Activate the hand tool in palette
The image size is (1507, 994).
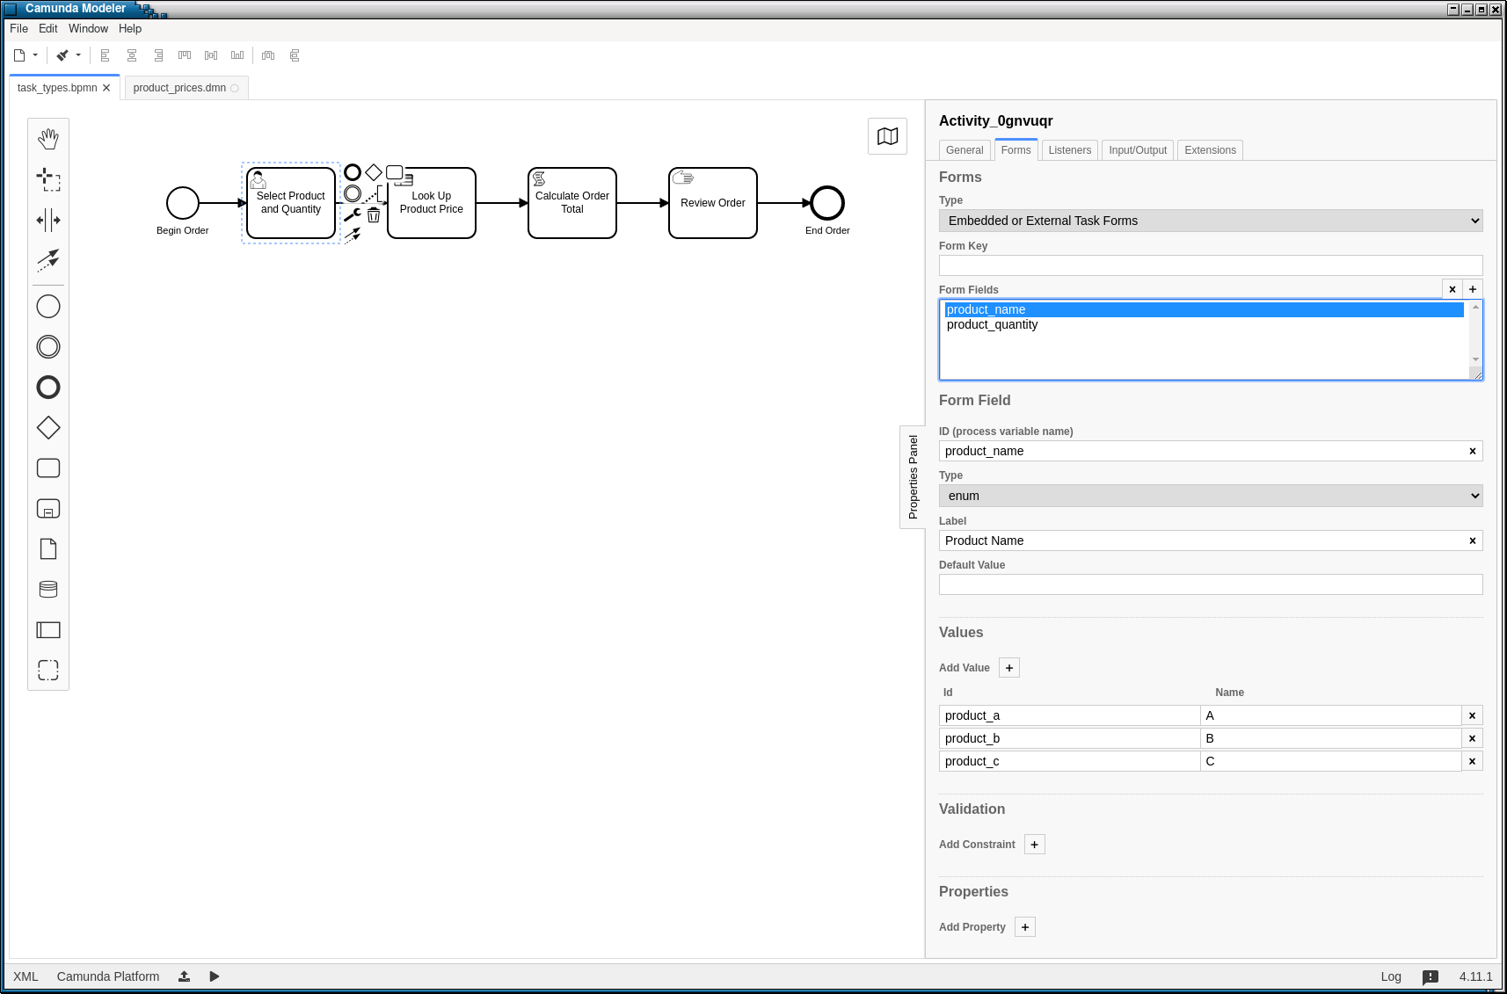pyautogui.click(x=48, y=139)
